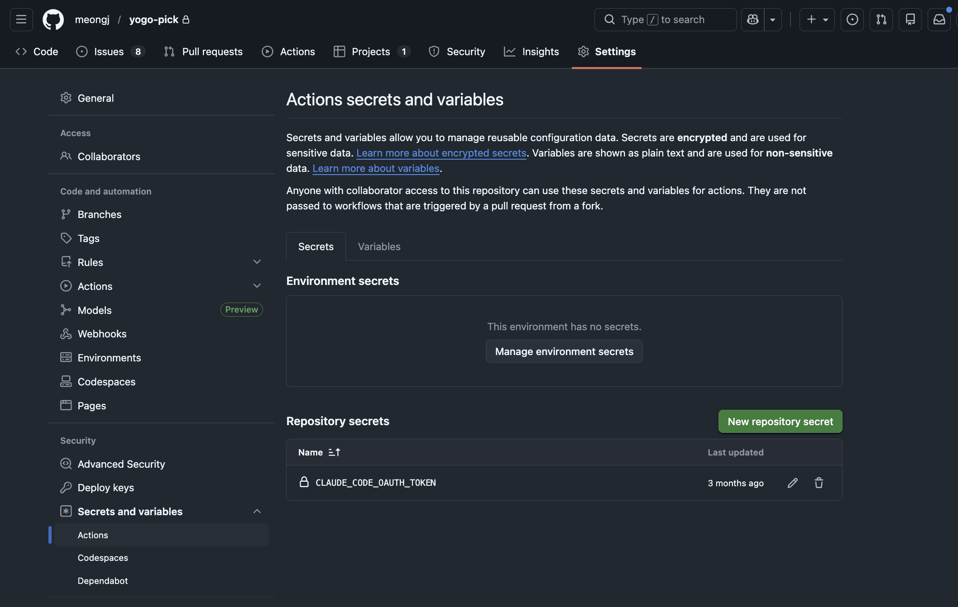The image size is (958, 607).
Task: Click New repository secret button
Action: pyautogui.click(x=780, y=422)
